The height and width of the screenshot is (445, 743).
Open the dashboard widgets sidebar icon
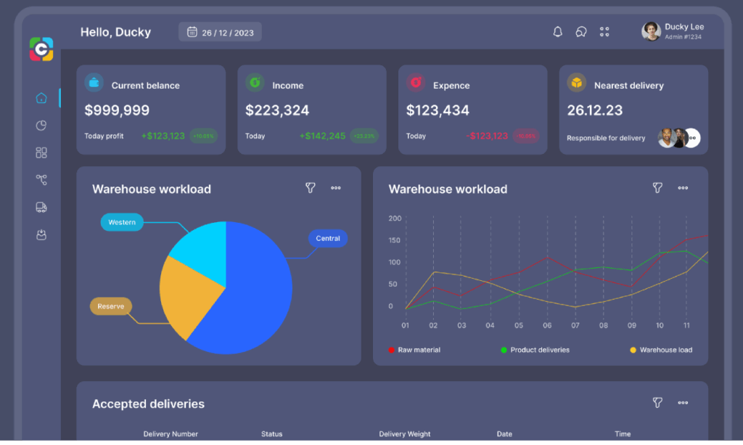coord(41,152)
